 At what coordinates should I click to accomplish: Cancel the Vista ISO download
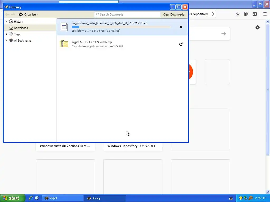181,27
